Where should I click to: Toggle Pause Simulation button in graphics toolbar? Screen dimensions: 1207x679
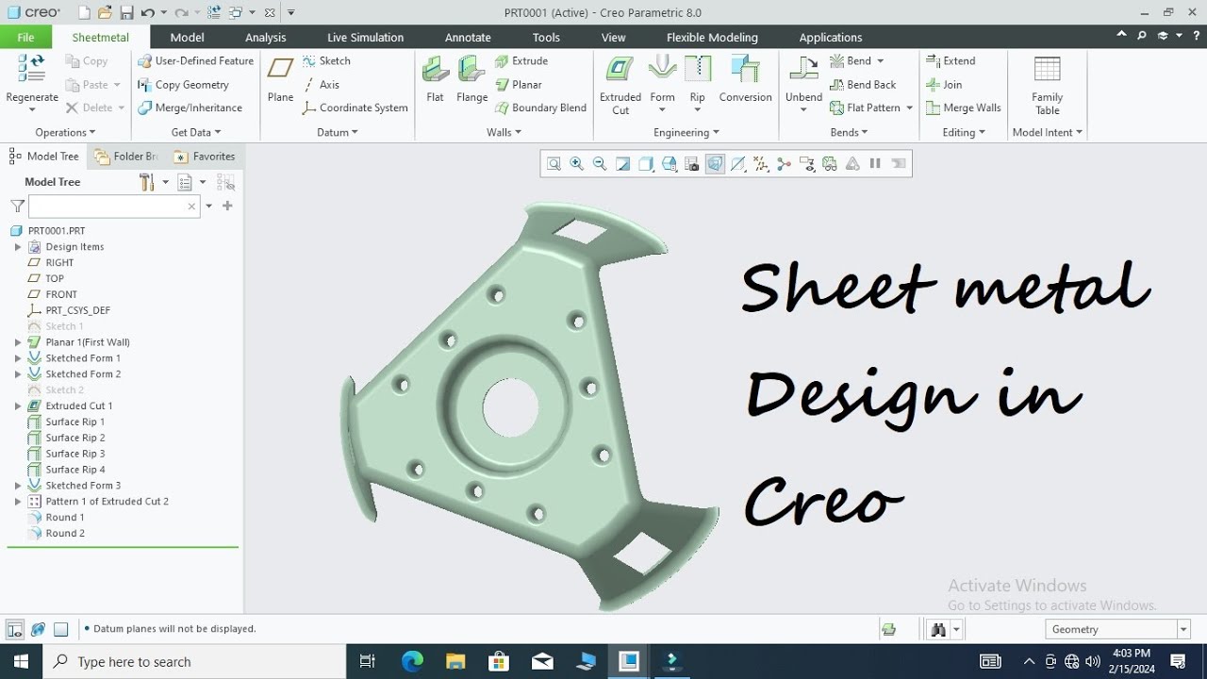pyautogui.click(x=875, y=164)
